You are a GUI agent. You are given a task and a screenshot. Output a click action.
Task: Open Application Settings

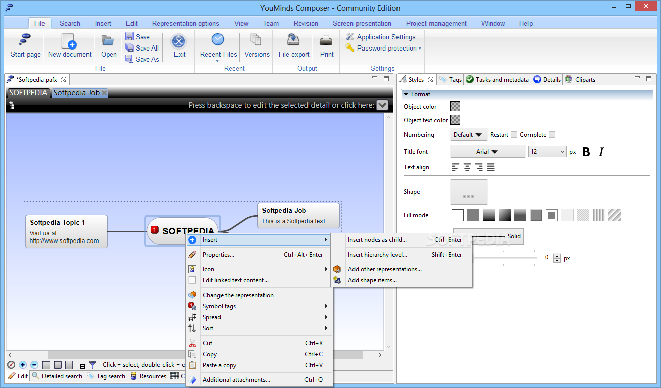(x=381, y=37)
